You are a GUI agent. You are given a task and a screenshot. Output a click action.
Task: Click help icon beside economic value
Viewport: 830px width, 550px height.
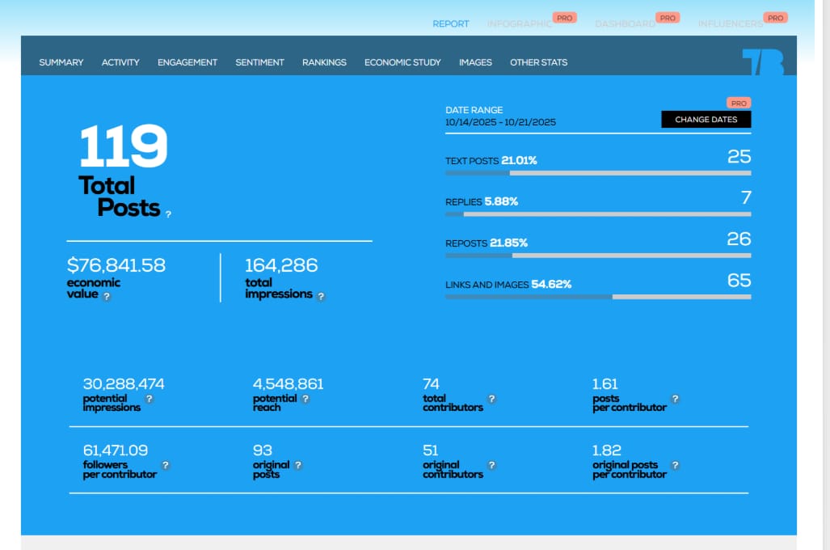pyautogui.click(x=107, y=296)
